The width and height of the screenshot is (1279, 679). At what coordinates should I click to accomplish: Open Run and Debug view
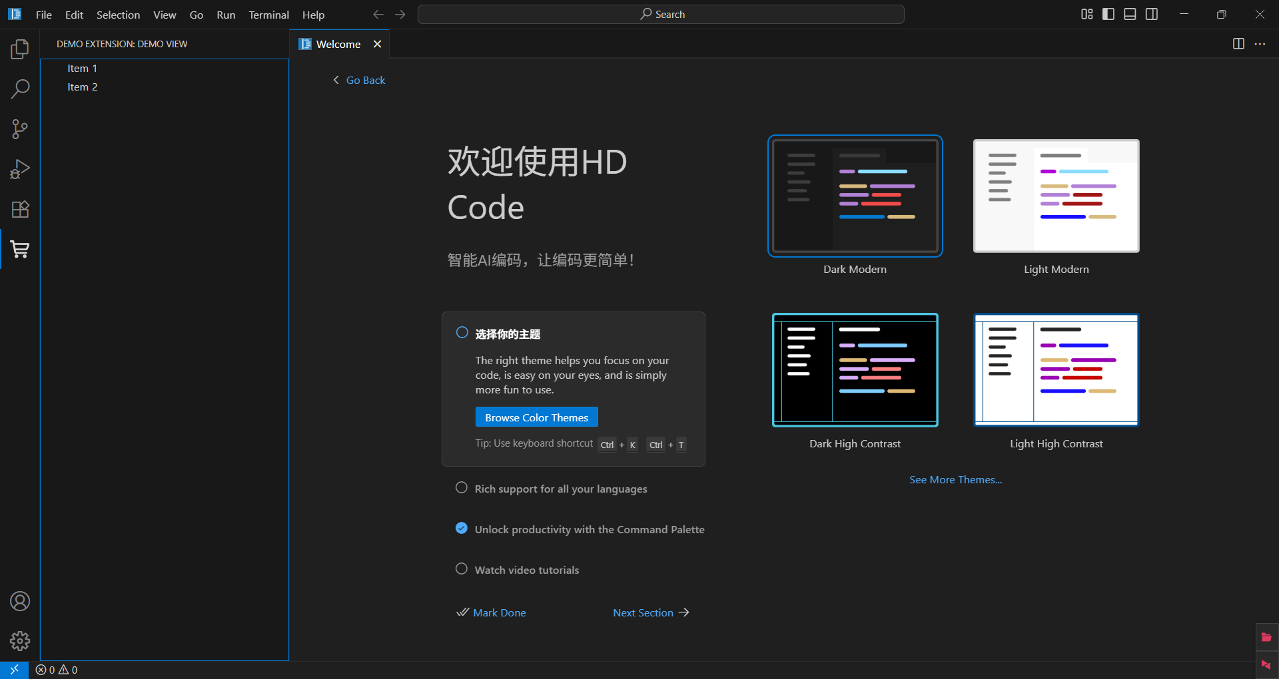pos(19,169)
